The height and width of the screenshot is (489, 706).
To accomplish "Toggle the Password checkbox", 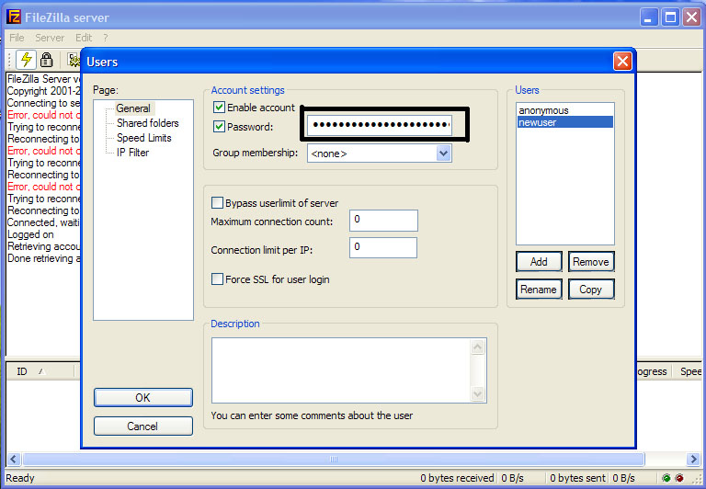I will 219,127.
